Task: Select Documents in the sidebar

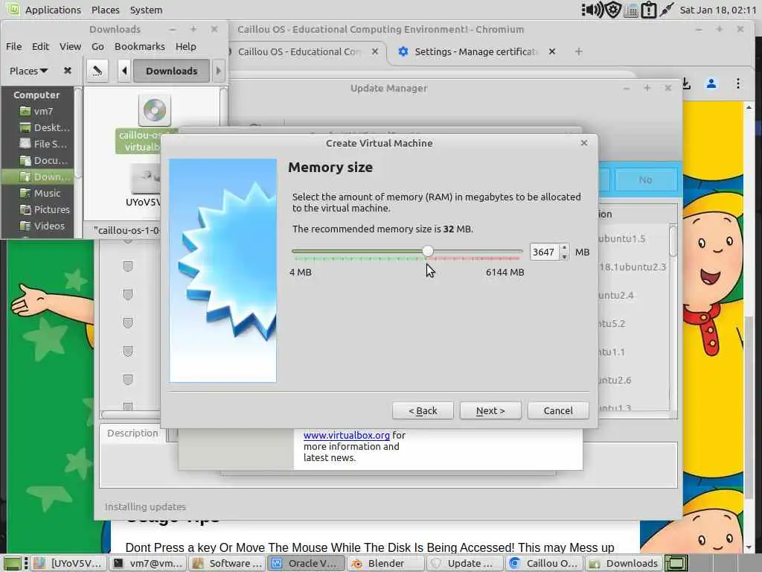Action: [x=38, y=161]
